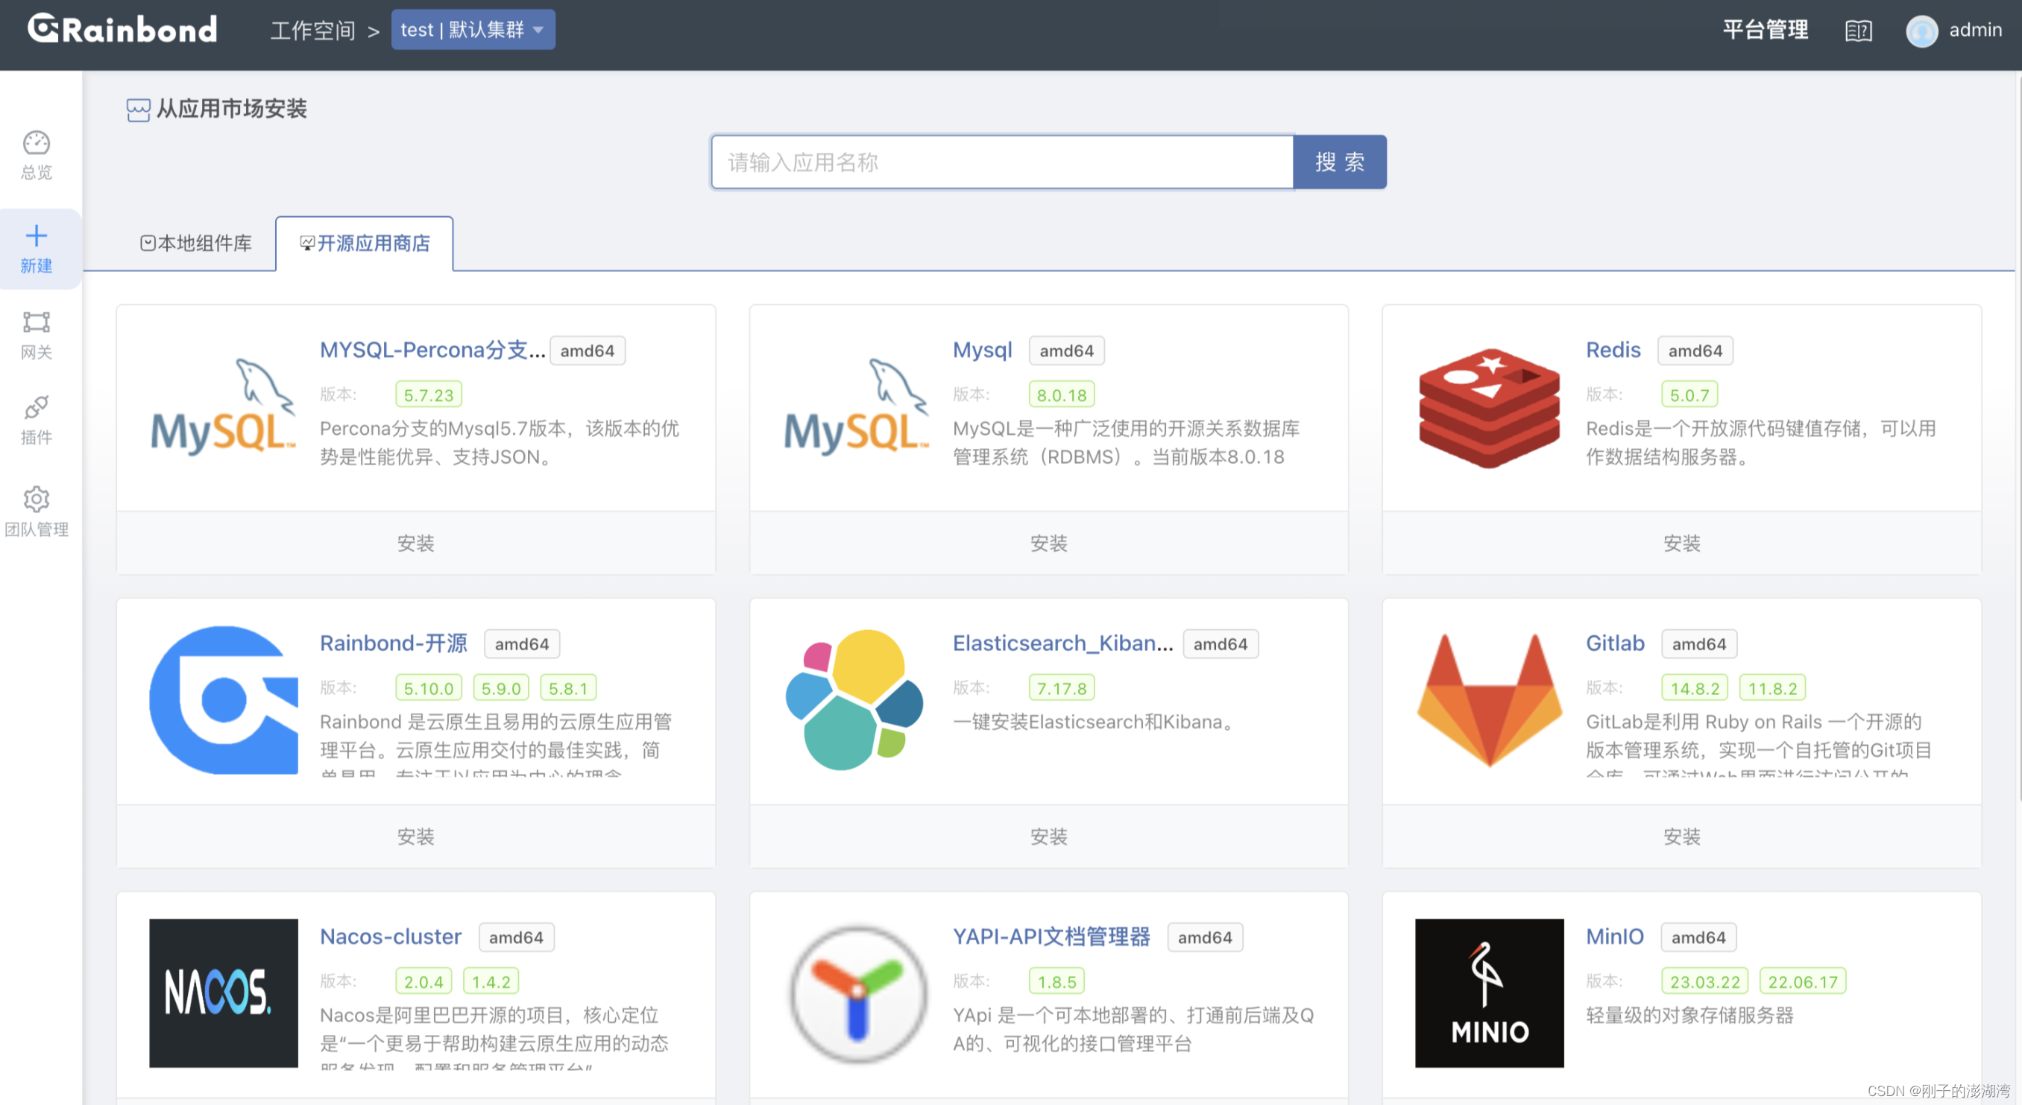Screen dimensions: 2022x1105
Task: Switch to the 本地组件库 tab
Action: pyautogui.click(x=196, y=243)
